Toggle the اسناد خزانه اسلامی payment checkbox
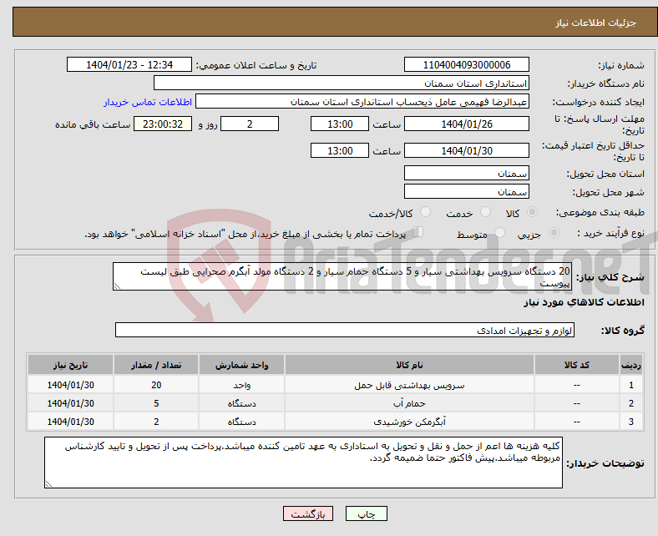Viewport: 658px width, 536px height. 418,232
